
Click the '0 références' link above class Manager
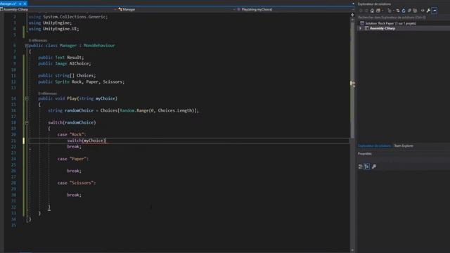click(38, 41)
